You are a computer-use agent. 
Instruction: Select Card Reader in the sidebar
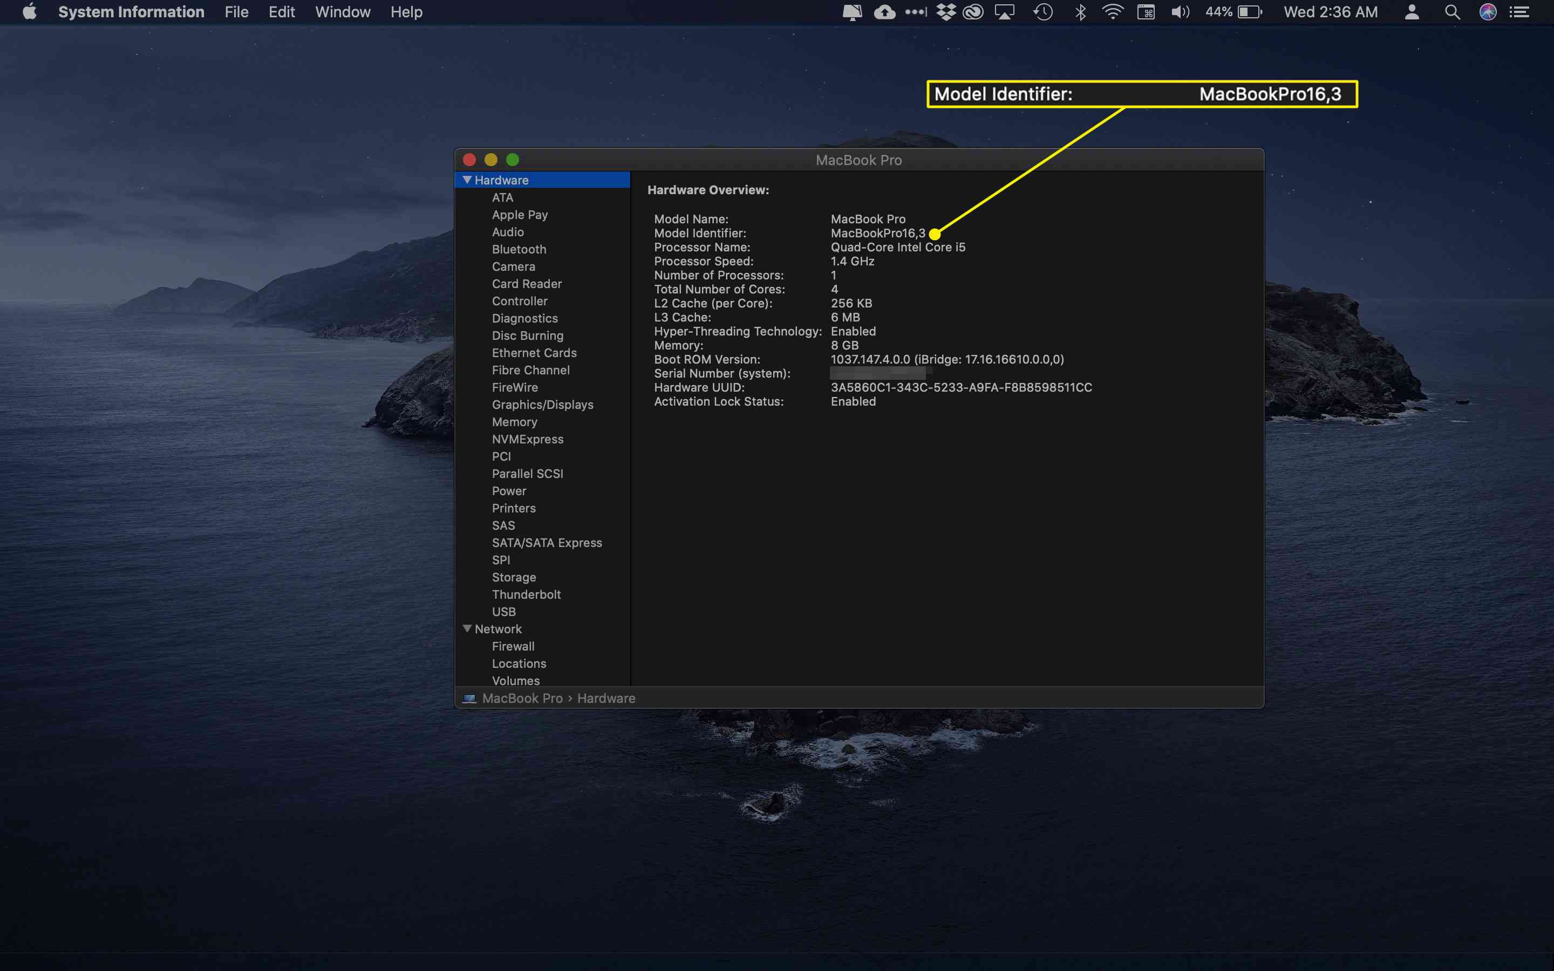coord(527,284)
